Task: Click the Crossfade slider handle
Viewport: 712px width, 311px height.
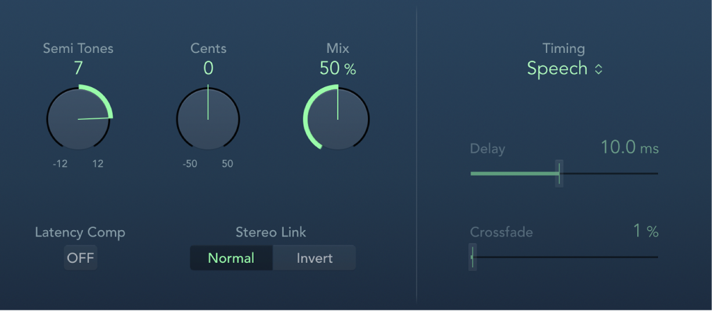Action: click(x=473, y=256)
